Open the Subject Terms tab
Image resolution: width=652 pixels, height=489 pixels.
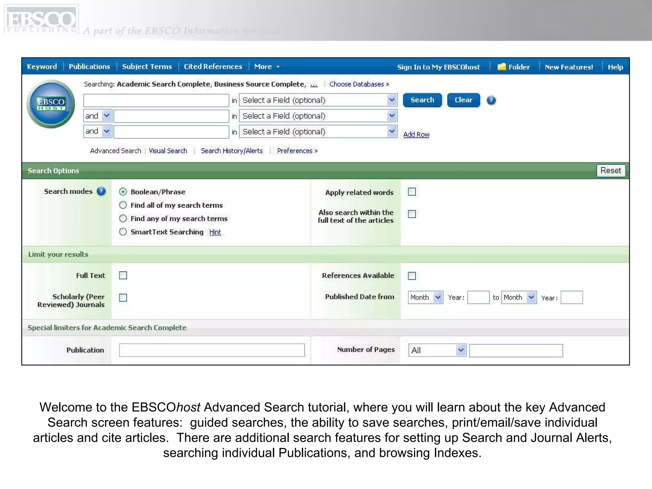(x=147, y=67)
